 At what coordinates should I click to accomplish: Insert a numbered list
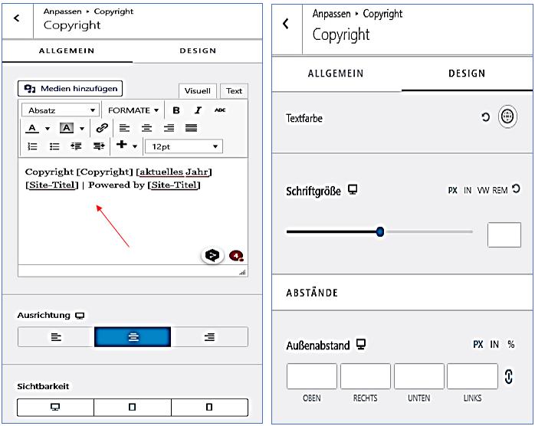[x=33, y=146]
